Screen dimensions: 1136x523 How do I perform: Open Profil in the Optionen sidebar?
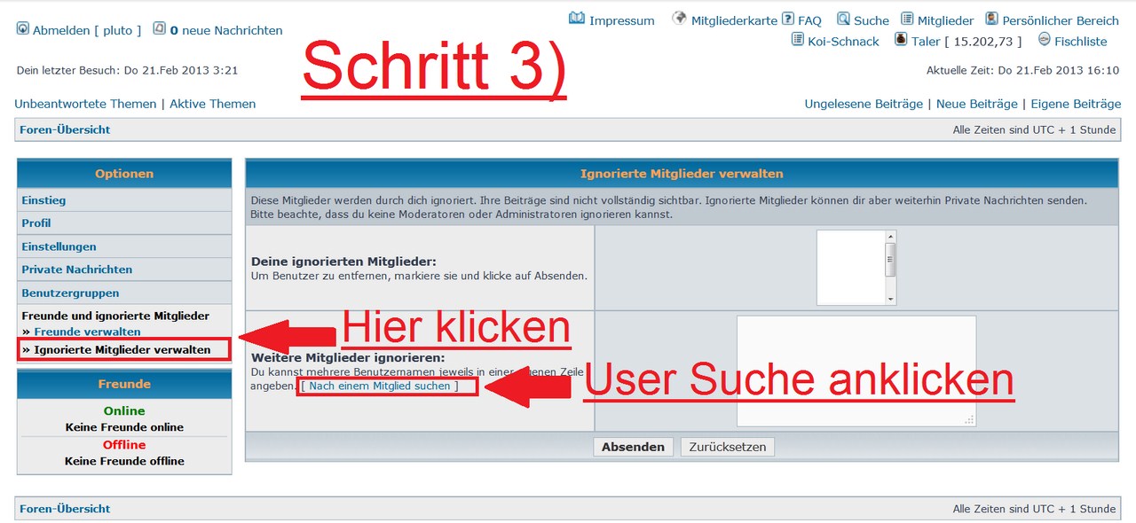[36, 223]
